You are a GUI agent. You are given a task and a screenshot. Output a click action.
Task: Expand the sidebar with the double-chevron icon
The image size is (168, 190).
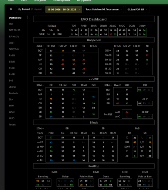(11, 9)
